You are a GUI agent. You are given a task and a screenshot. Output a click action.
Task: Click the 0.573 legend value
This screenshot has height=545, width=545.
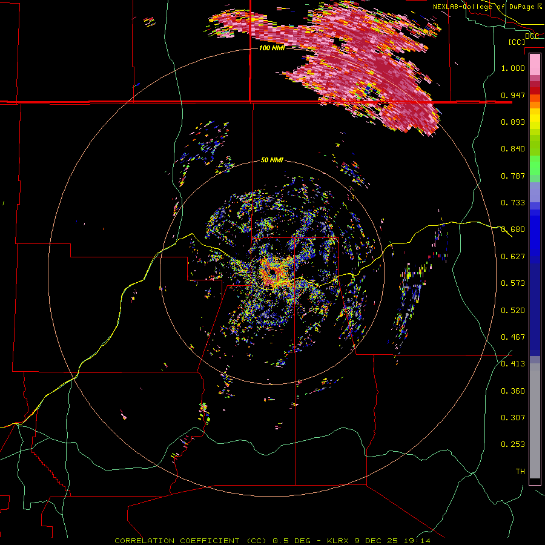(513, 283)
